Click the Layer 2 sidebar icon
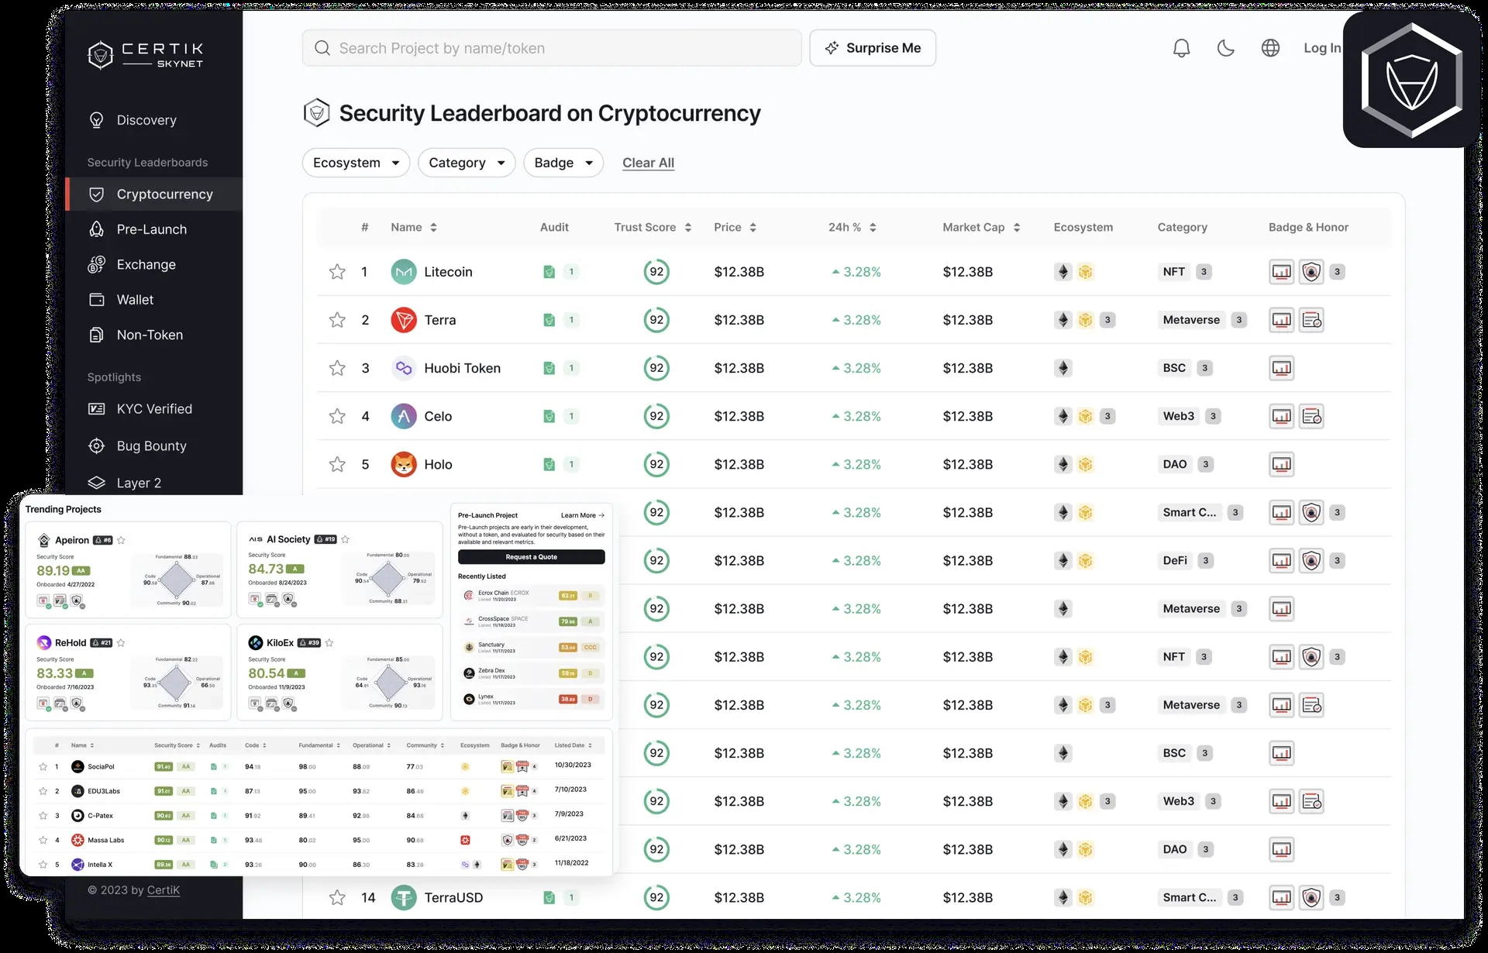This screenshot has height=953, width=1488. coord(97,483)
